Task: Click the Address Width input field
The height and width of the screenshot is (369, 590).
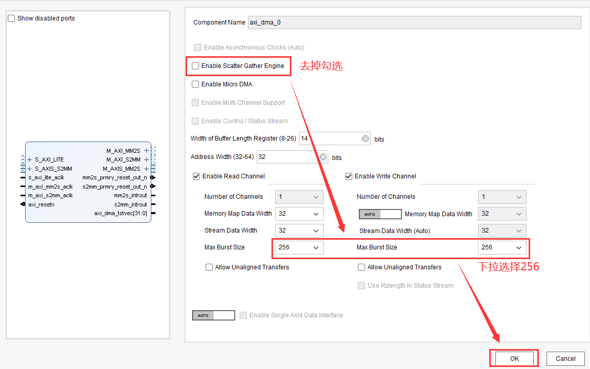Action: coord(287,157)
